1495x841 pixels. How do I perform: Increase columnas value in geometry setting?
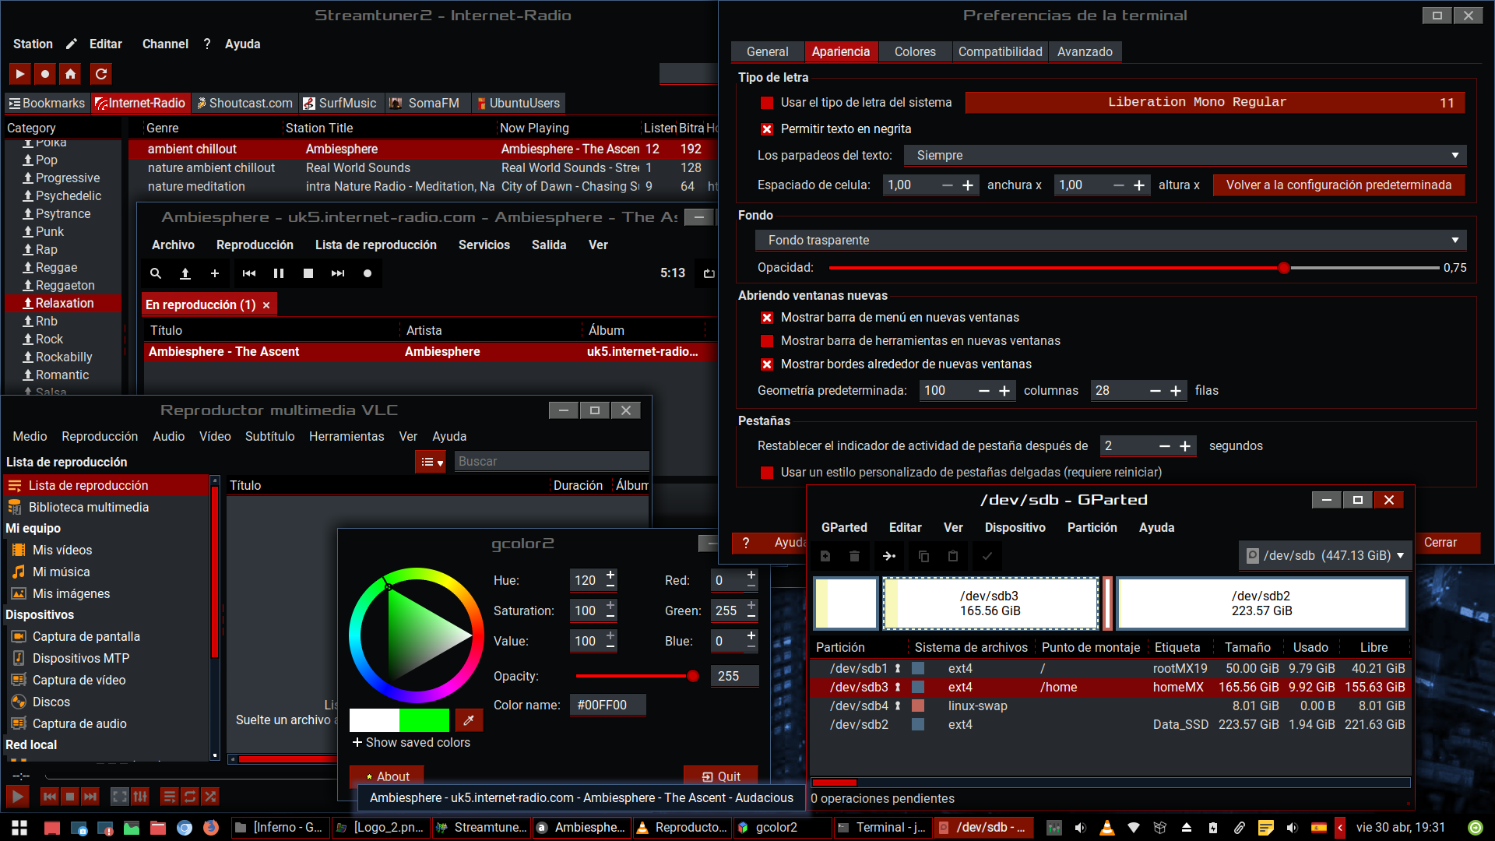pyautogui.click(x=1004, y=391)
